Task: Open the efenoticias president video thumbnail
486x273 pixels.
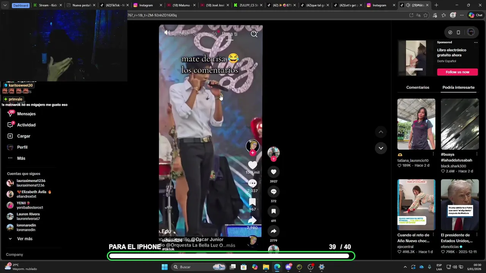Action: pos(459,205)
